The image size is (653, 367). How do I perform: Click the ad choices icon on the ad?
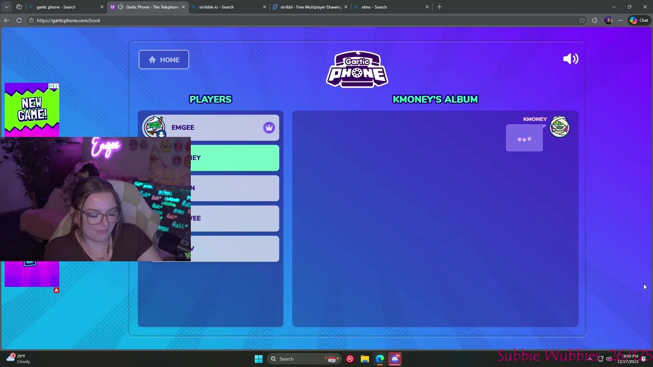tap(51, 86)
